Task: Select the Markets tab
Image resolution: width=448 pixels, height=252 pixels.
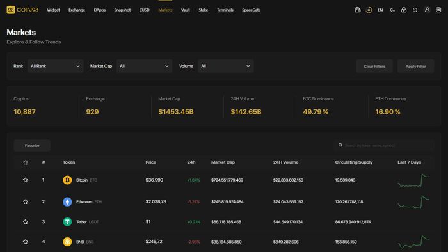Action: pyautogui.click(x=165, y=10)
